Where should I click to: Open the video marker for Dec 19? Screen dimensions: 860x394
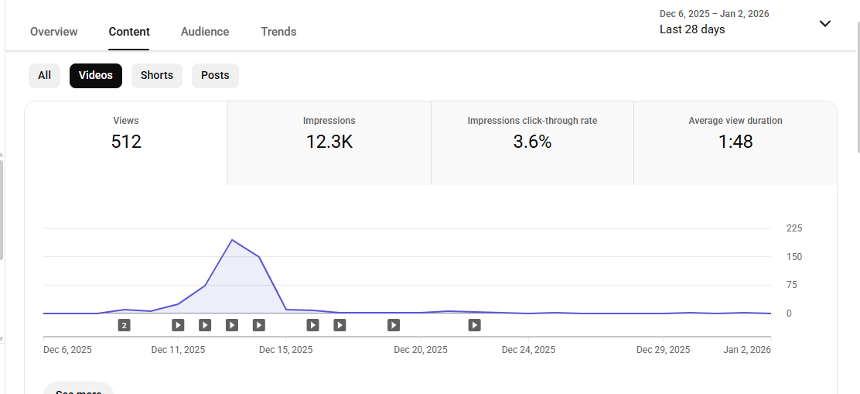pos(394,325)
